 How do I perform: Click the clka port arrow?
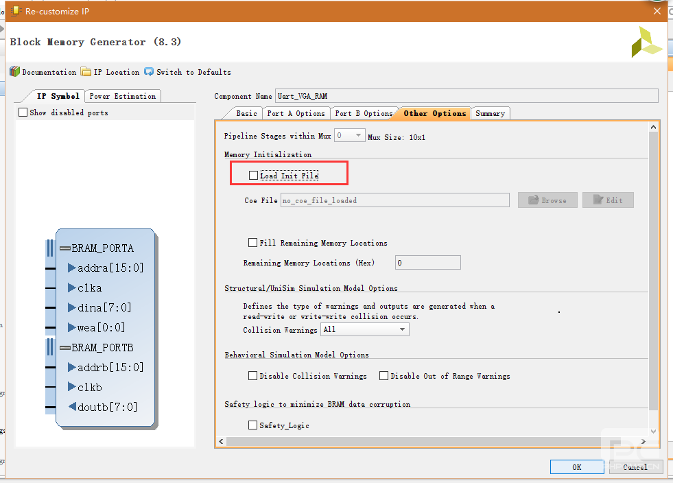(x=71, y=287)
